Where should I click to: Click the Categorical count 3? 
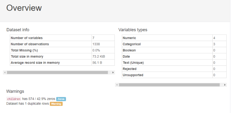(214, 44)
